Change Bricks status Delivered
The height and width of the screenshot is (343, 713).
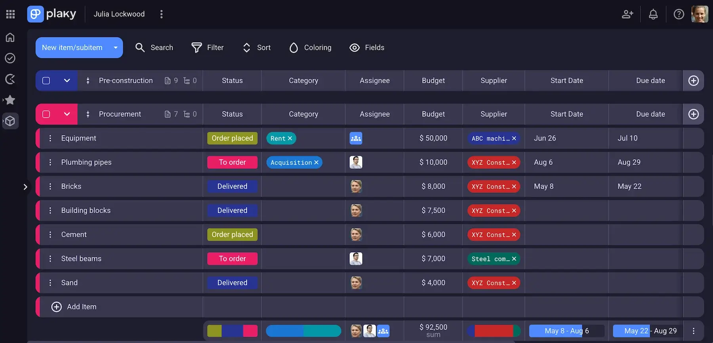pos(232,187)
